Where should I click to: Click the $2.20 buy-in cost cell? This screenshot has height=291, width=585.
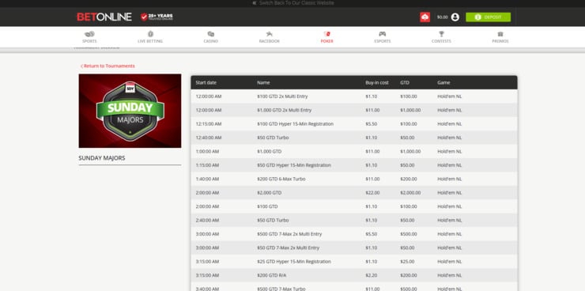pos(372,275)
